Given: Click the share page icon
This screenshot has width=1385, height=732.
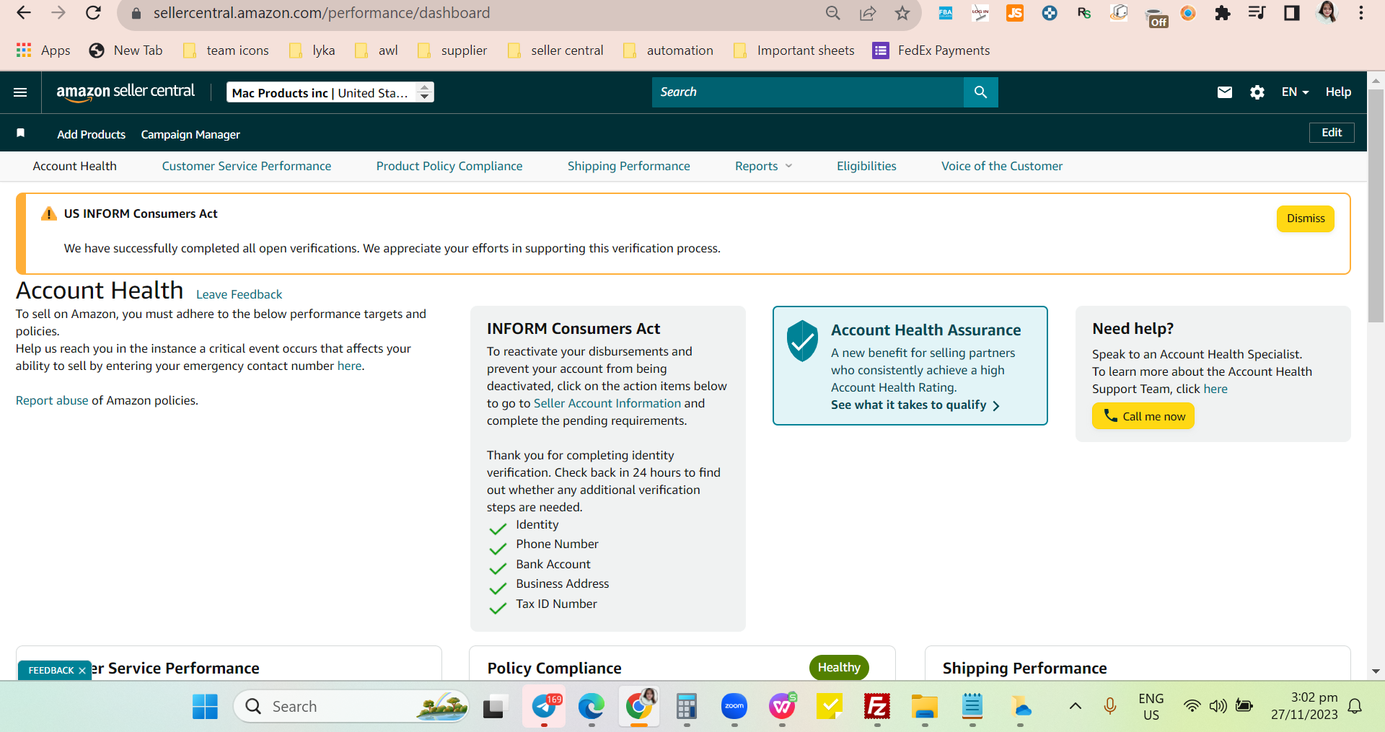Looking at the screenshot, I should 868,13.
